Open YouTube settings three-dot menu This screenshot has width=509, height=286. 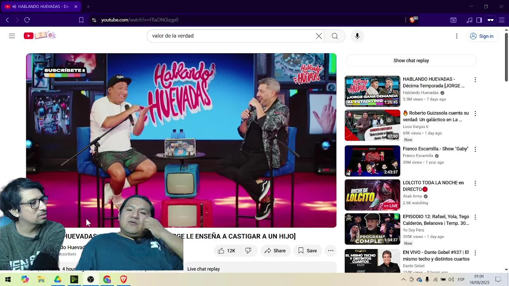click(x=457, y=36)
